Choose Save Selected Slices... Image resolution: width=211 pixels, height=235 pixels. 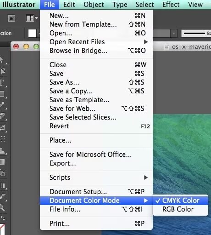click(96, 117)
